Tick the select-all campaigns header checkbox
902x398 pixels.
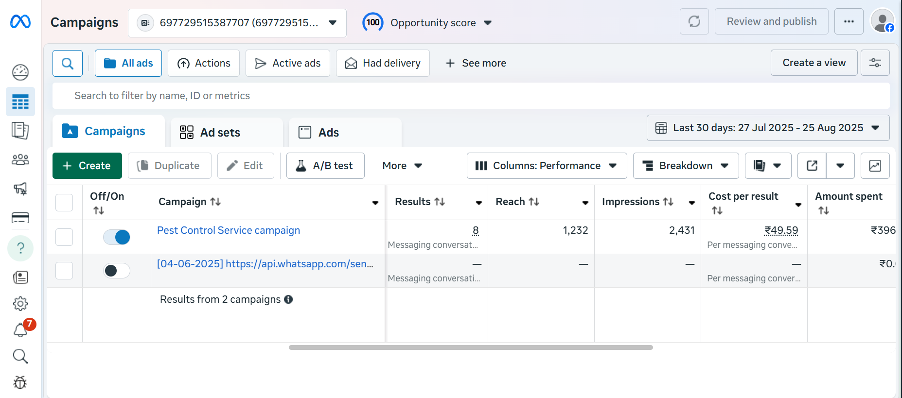coord(64,202)
